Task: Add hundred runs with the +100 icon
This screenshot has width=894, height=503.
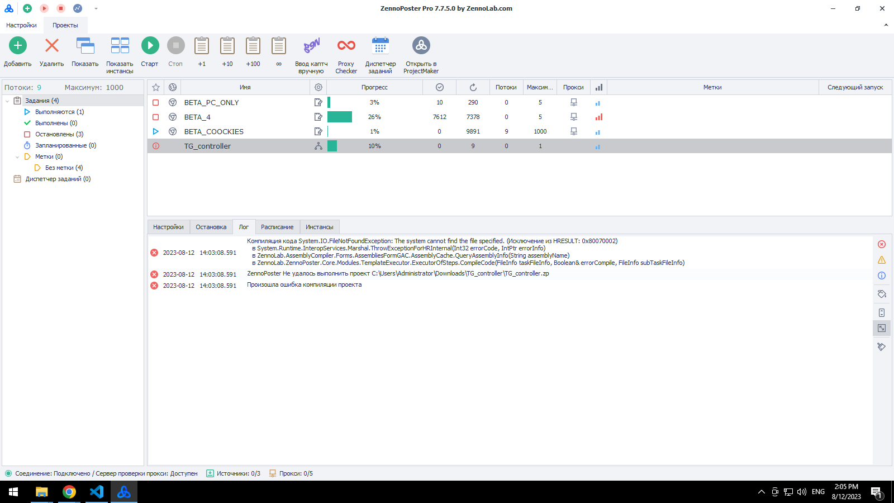Action: 253,45
